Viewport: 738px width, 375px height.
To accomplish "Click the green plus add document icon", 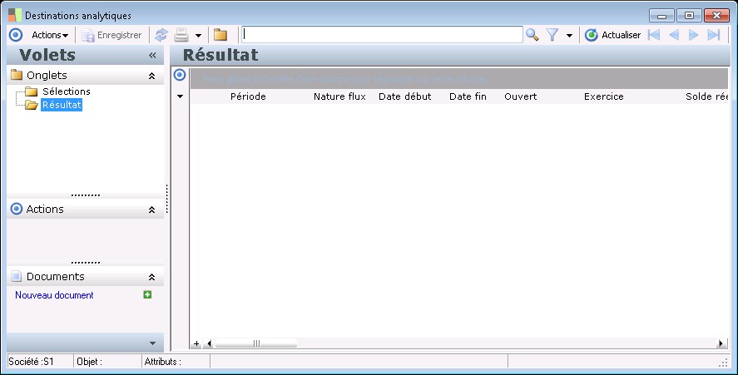I will tap(147, 294).
